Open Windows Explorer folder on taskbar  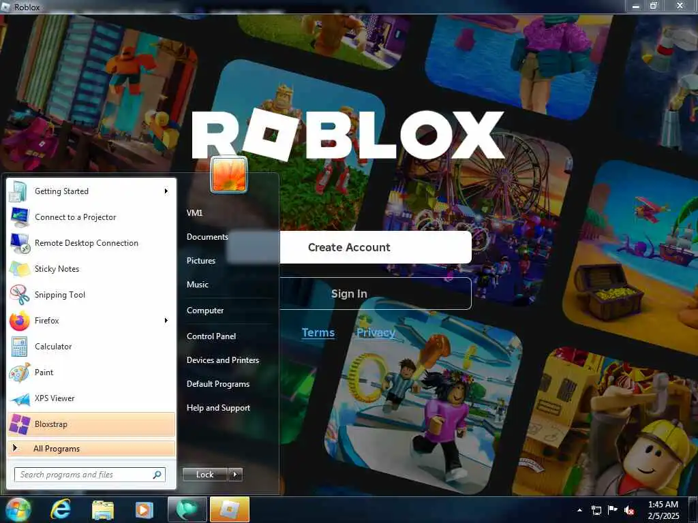[x=103, y=509]
